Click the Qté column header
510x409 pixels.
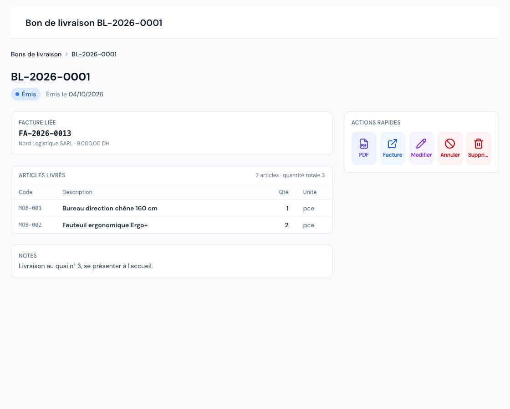[x=284, y=192]
